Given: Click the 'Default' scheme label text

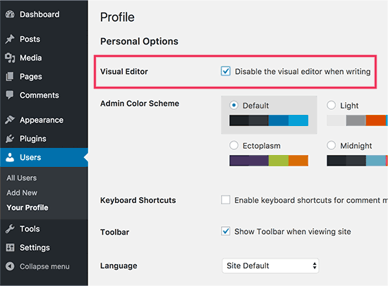Looking at the screenshot, I should (x=255, y=106).
